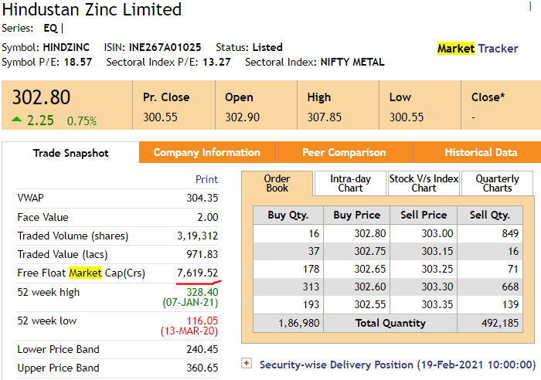Screen dimensions: 541x380
Task: Open the Market Tracker link
Action: coord(478,48)
